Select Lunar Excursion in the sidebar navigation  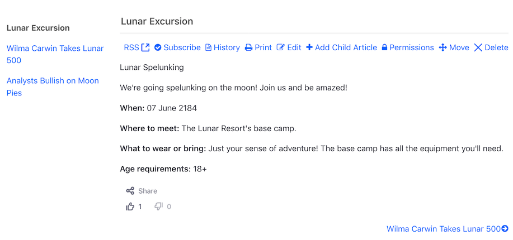pyautogui.click(x=38, y=28)
